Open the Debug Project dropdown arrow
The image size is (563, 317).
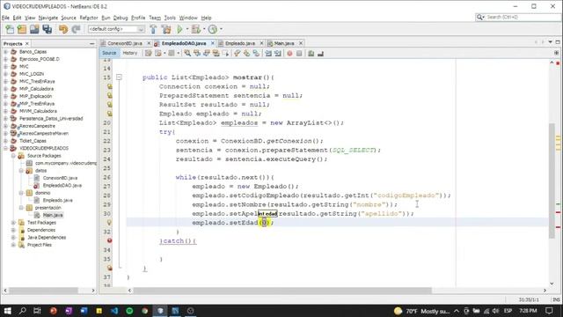tap(204, 29)
